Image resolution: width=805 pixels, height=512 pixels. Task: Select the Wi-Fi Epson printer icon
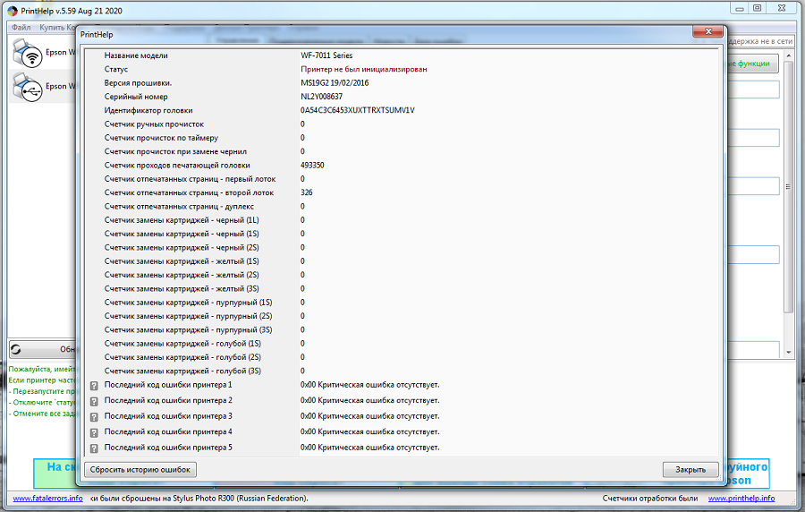coord(27,53)
